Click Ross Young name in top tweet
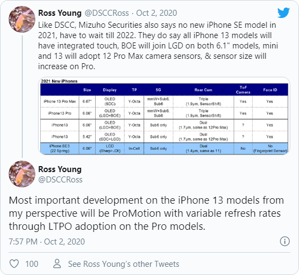The width and height of the screenshot is (299, 275). [x=60, y=13]
